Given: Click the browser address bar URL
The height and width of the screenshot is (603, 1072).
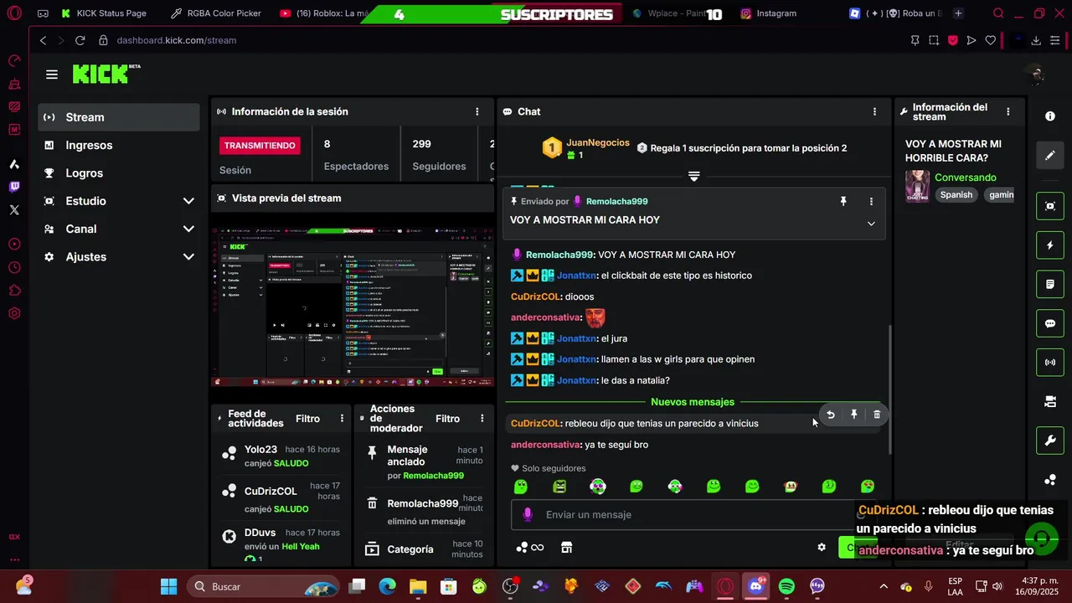Looking at the screenshot, I should pos(176,40).
